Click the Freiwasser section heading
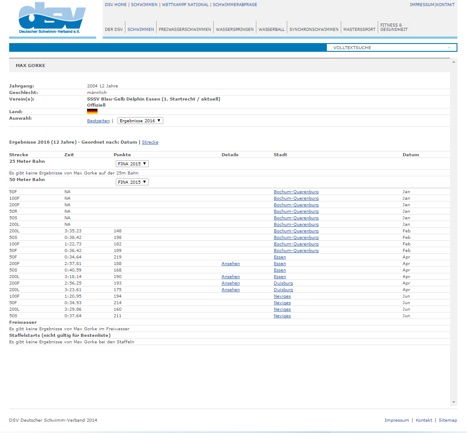 click(x=23, y=322)
